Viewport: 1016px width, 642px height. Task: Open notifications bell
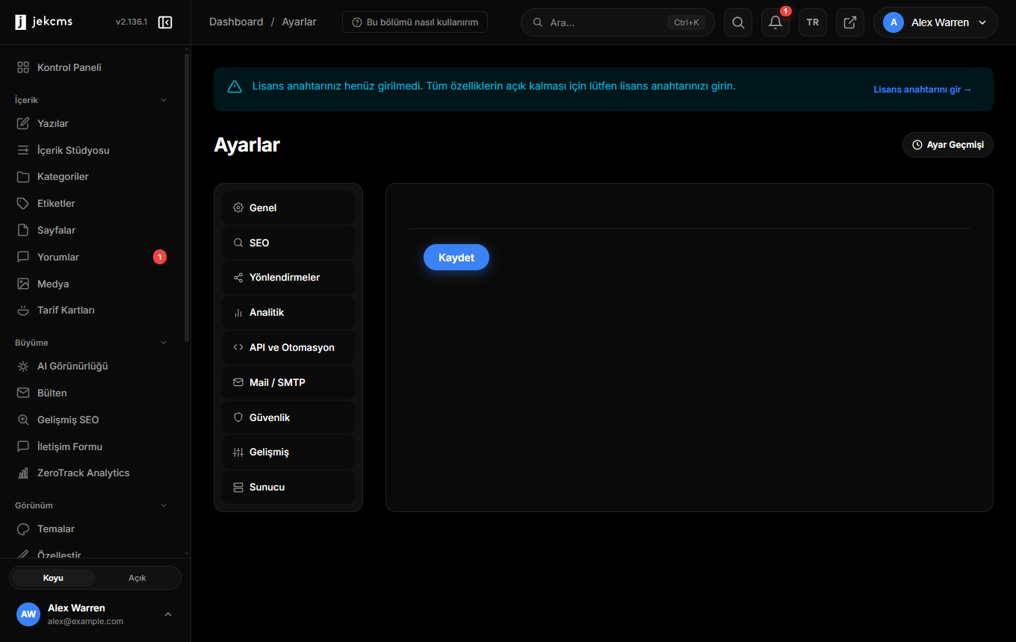point(775,22)
